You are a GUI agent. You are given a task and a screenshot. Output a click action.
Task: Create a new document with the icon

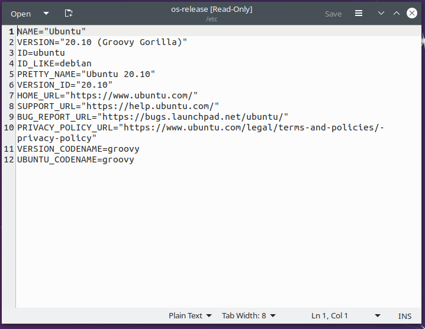(69, 13)
